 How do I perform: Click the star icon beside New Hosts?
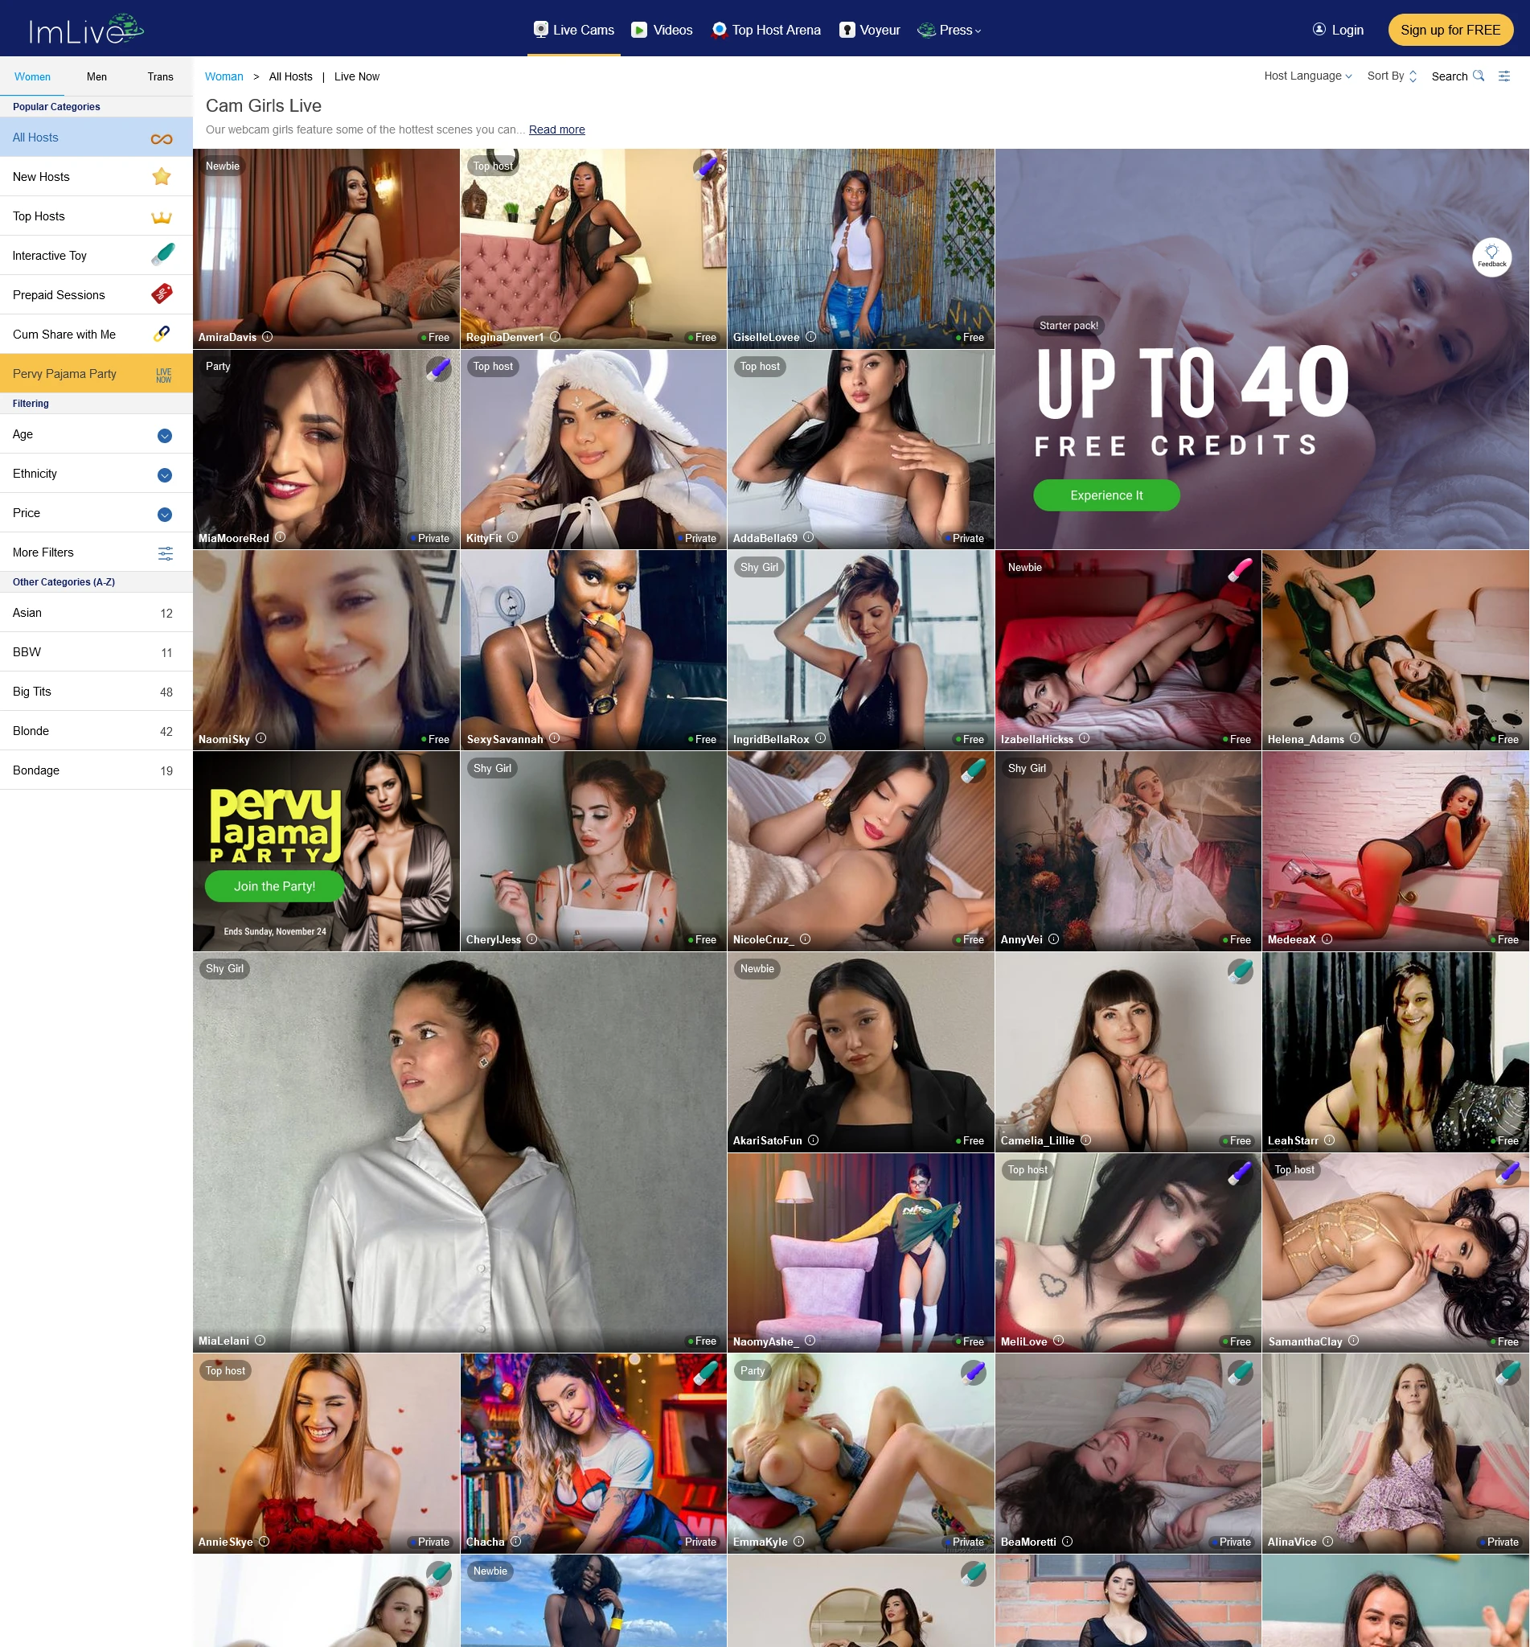pos(162,177)
